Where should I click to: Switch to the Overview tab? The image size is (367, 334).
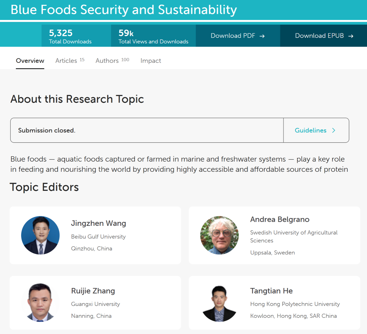point(30,61)
